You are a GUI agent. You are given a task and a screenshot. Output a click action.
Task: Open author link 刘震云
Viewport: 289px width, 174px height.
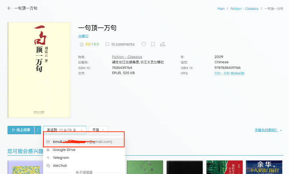tap(83, 37)
